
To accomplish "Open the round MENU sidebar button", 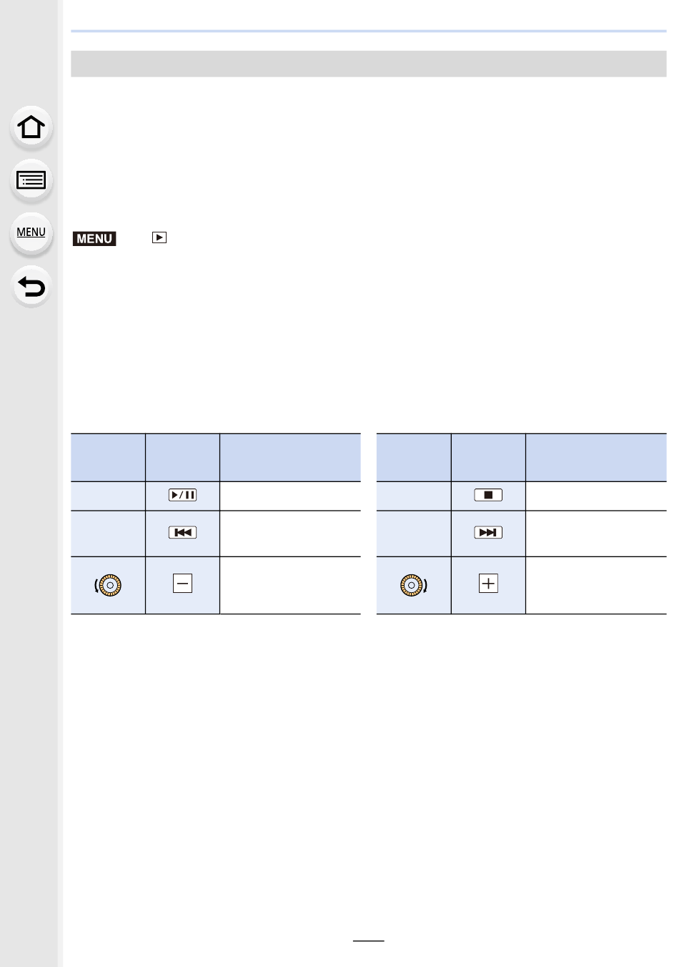I will click(31, 233).
